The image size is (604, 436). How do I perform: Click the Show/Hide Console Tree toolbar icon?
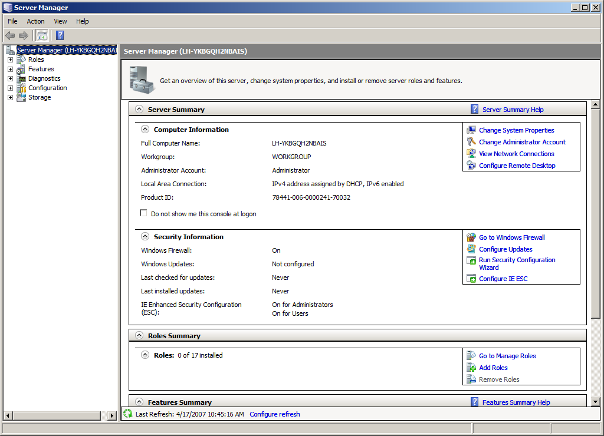click(x=42, y=36)
